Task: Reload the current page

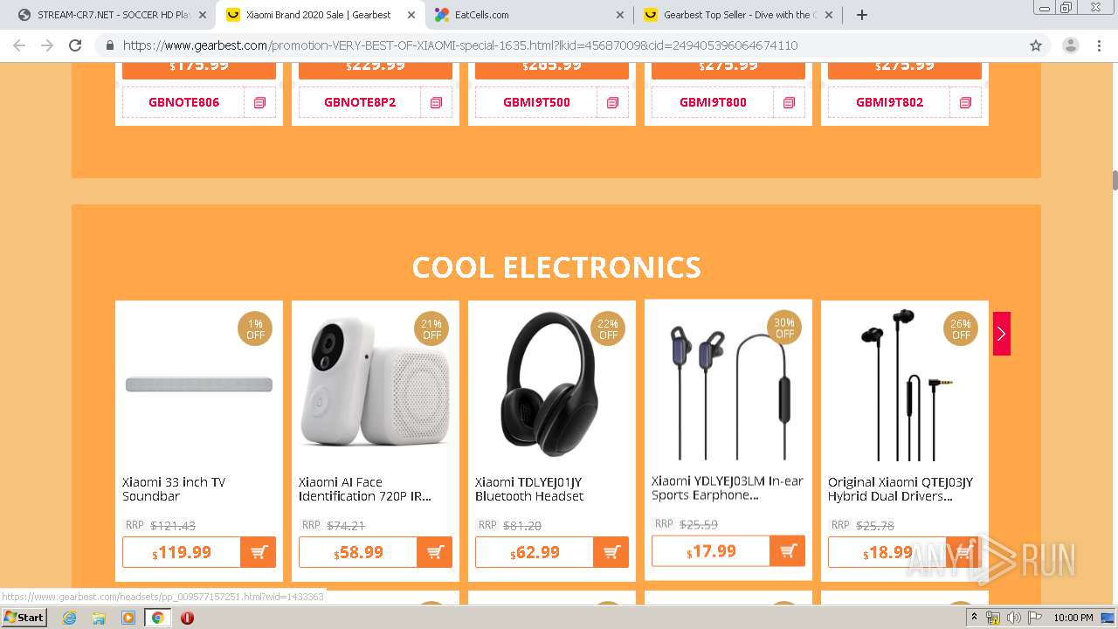Action: coord(75,45)
